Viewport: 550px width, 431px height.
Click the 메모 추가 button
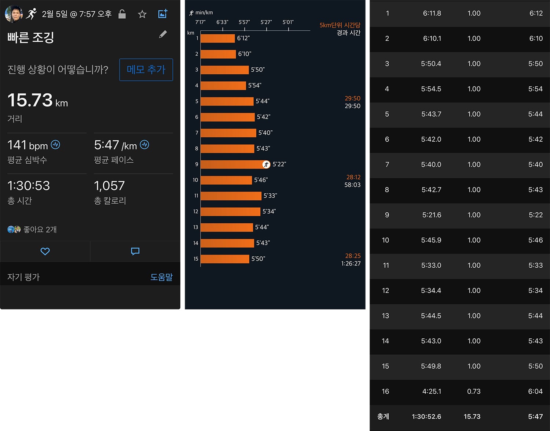[146, 70]
